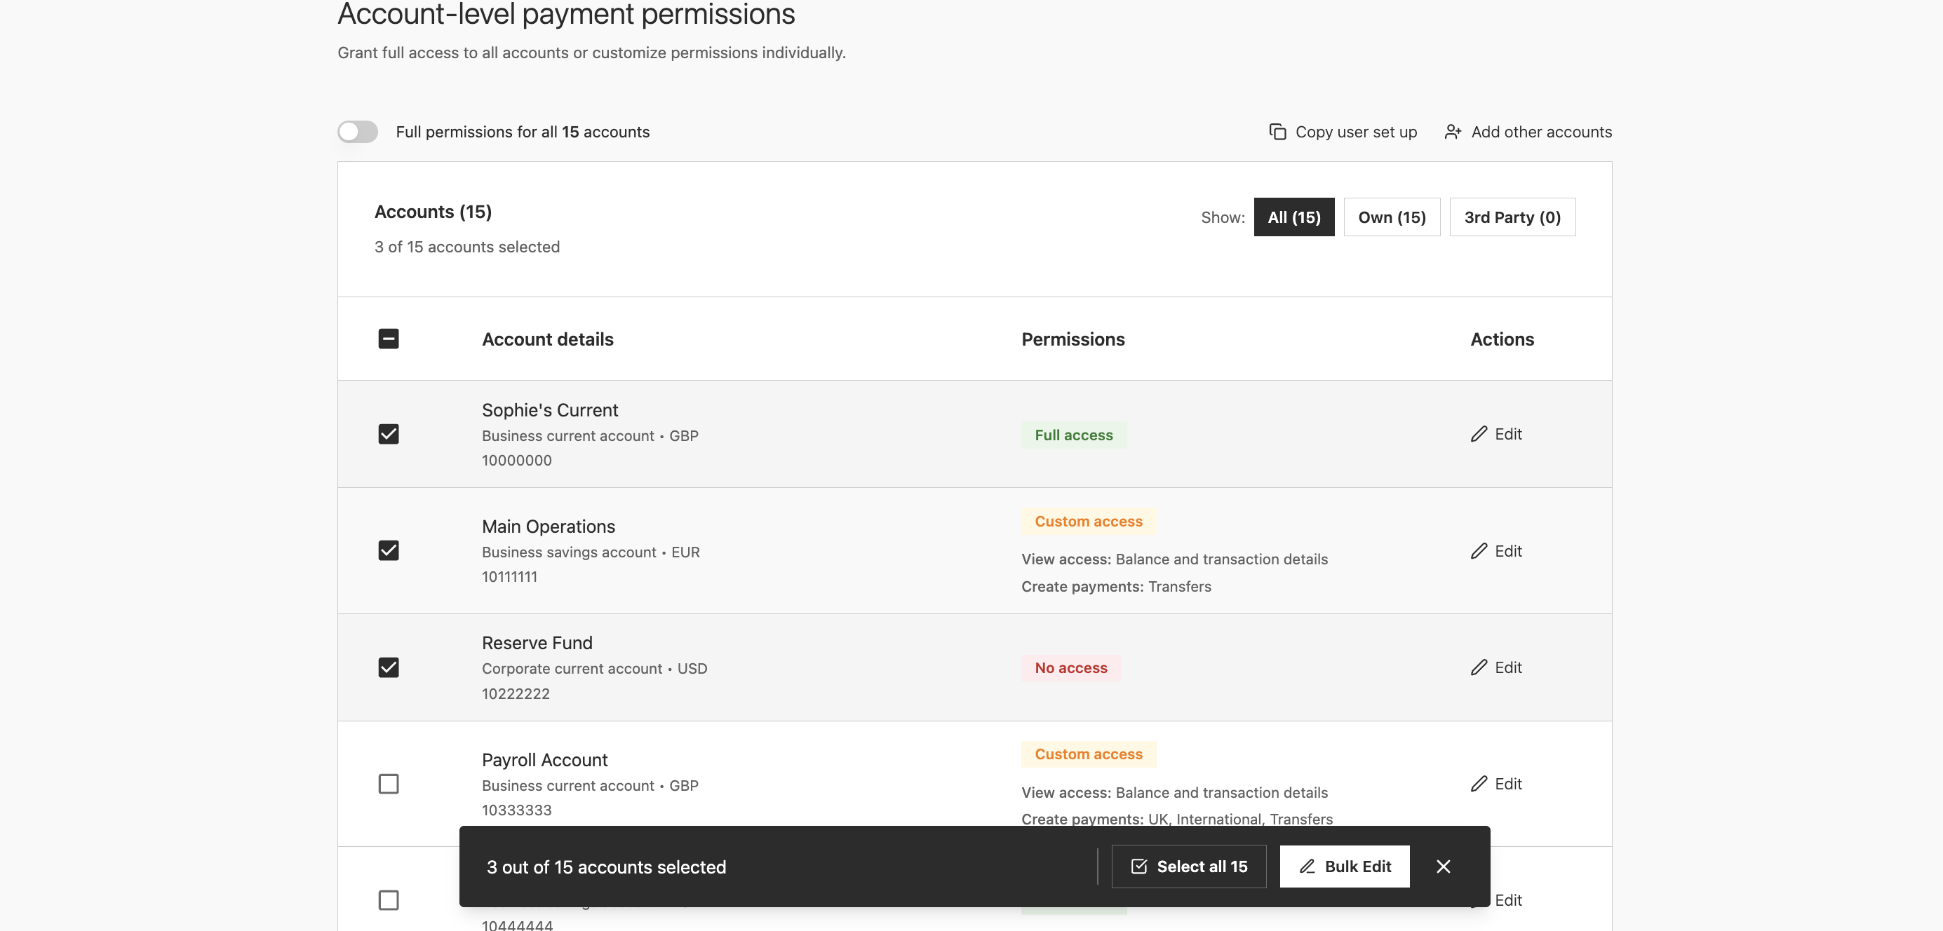This screenshot has width=1943, height=931.
Task: Click 'Business savings account • EUR' text
Action: (x=591, y=552)
